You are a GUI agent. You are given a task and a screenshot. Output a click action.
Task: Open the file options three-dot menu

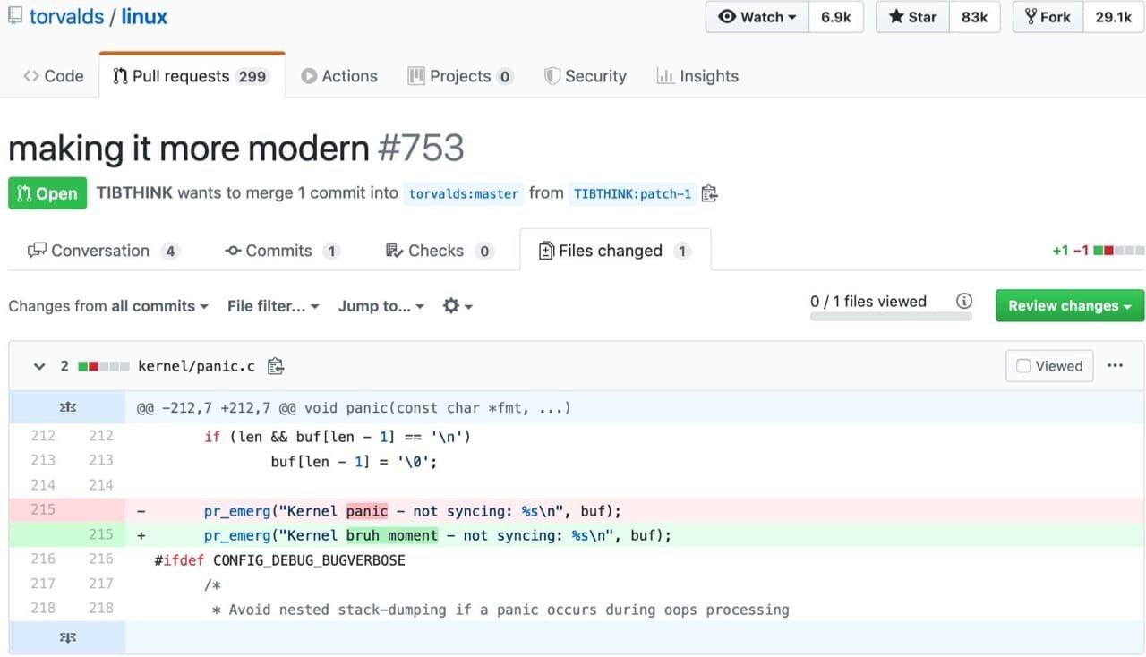click(x=1115, y=366)
